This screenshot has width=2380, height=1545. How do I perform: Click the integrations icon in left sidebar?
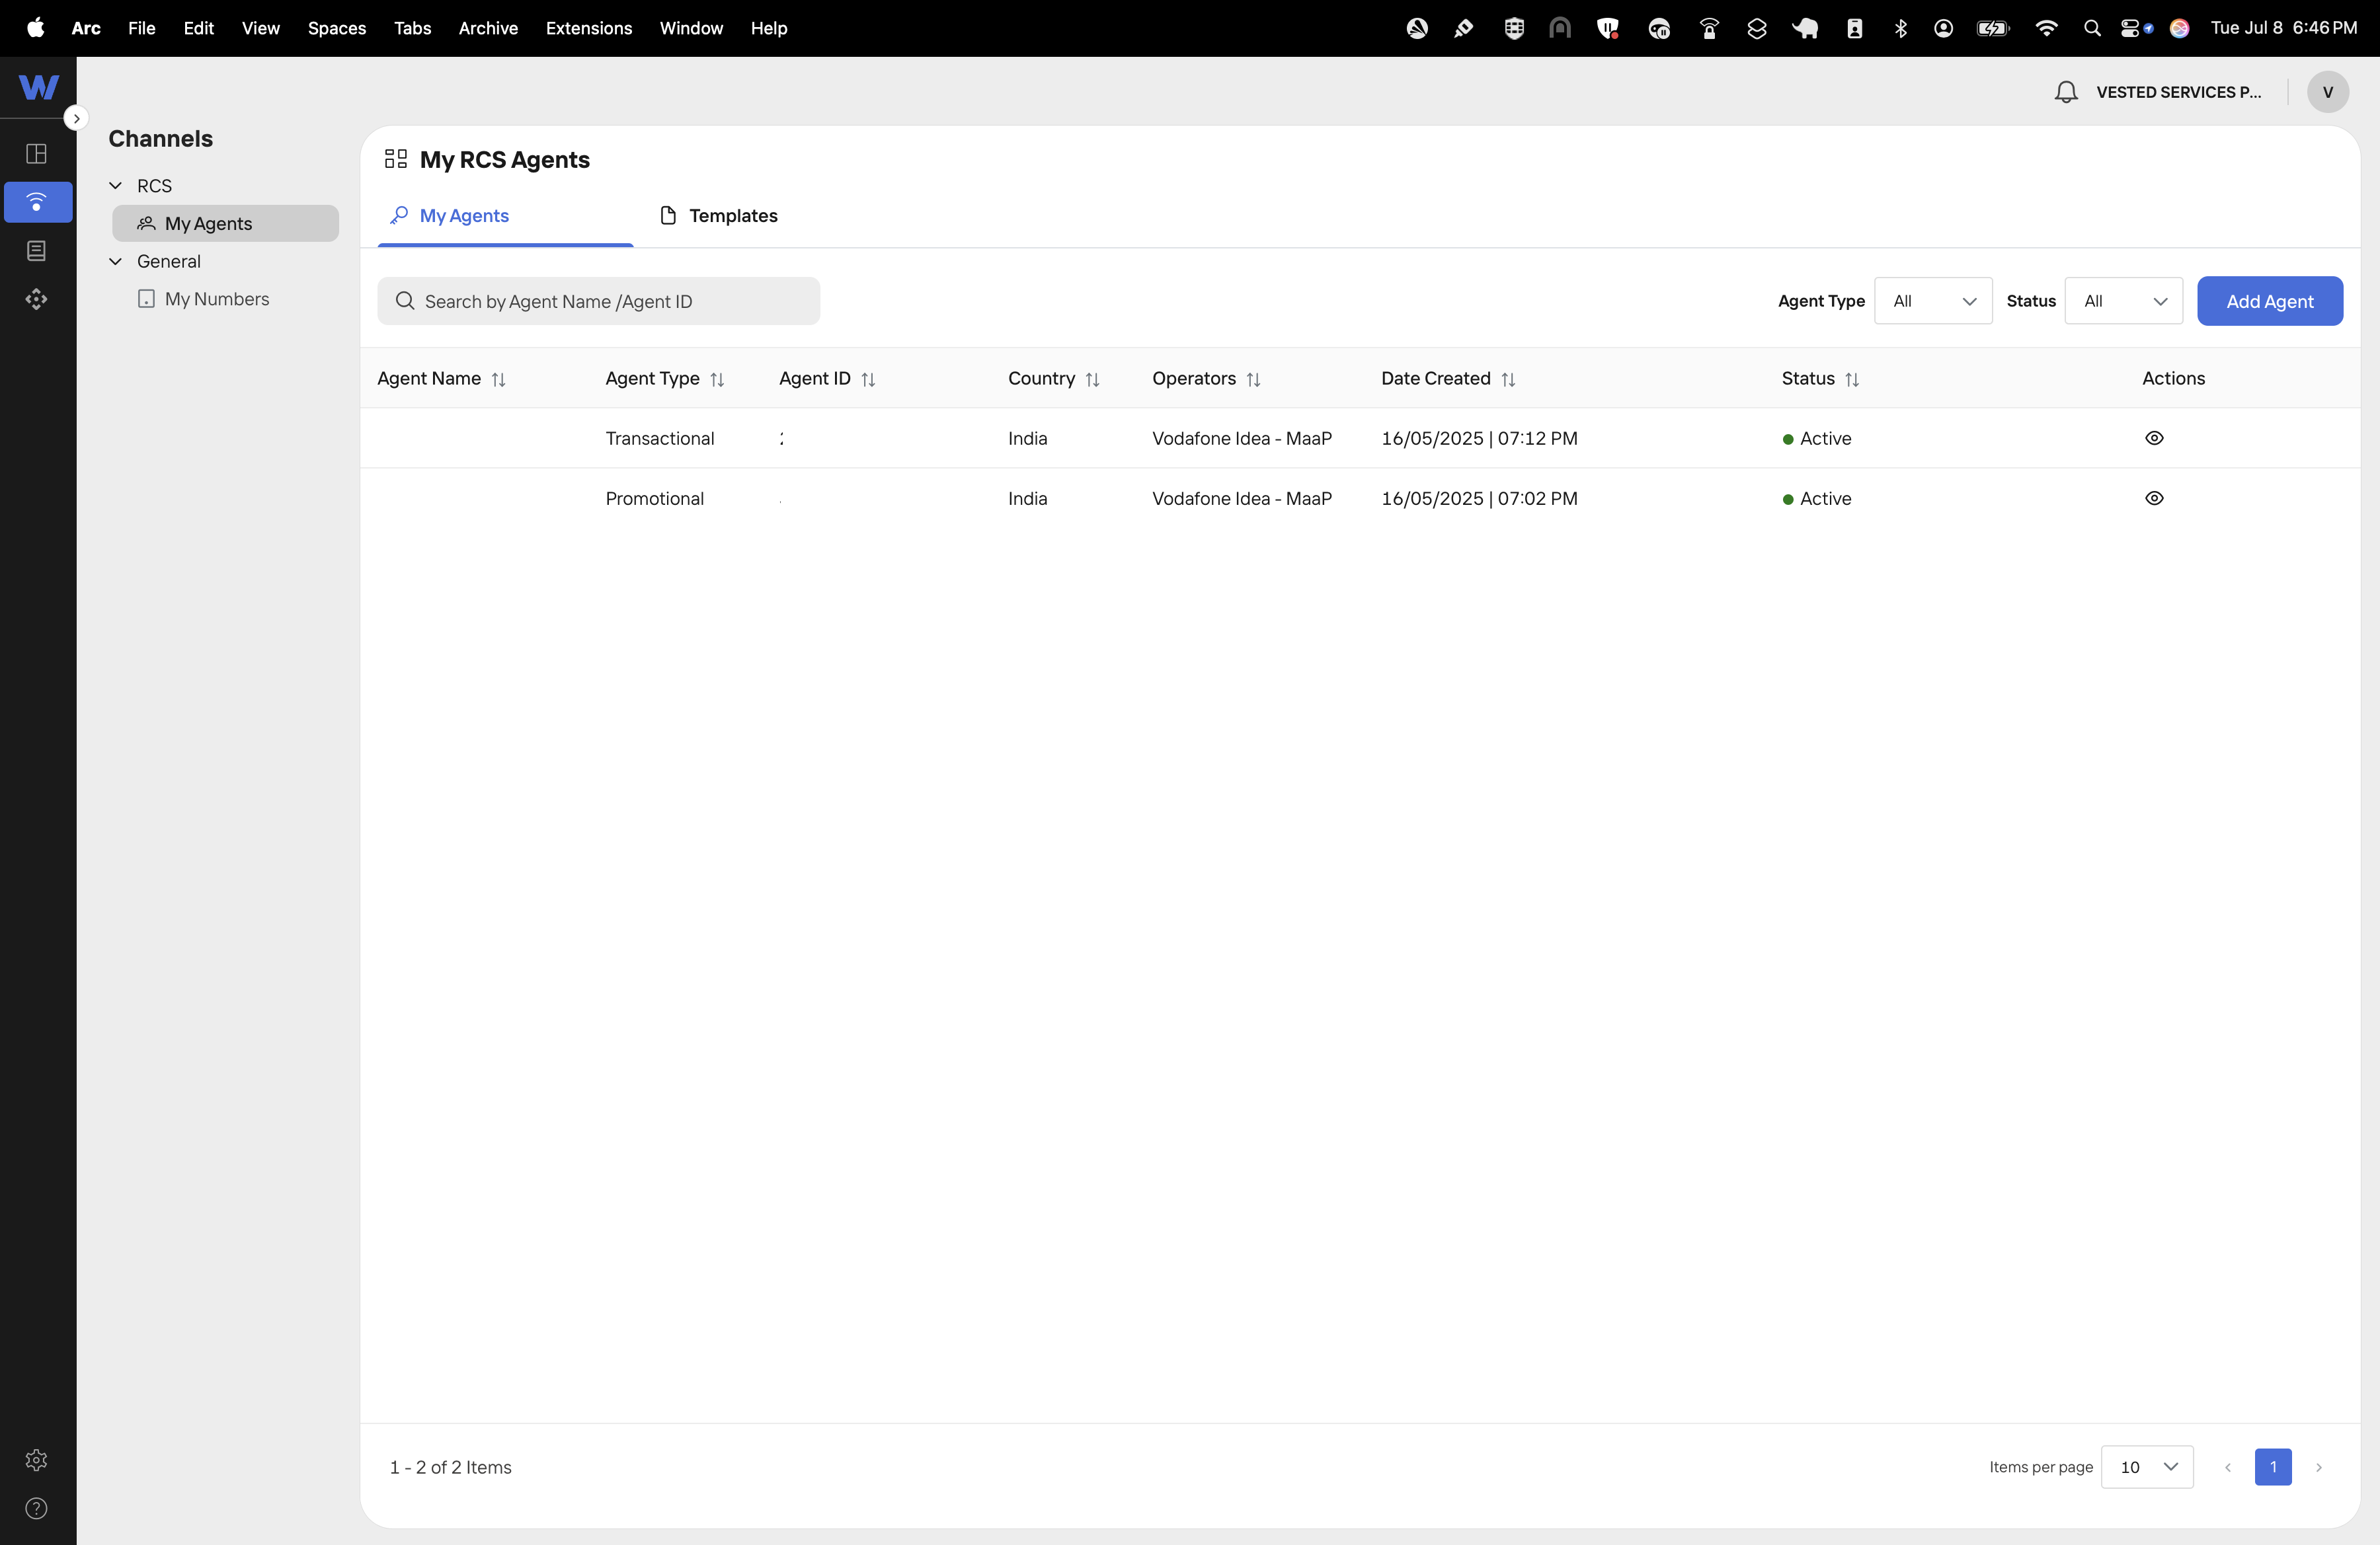click(37, 299)
